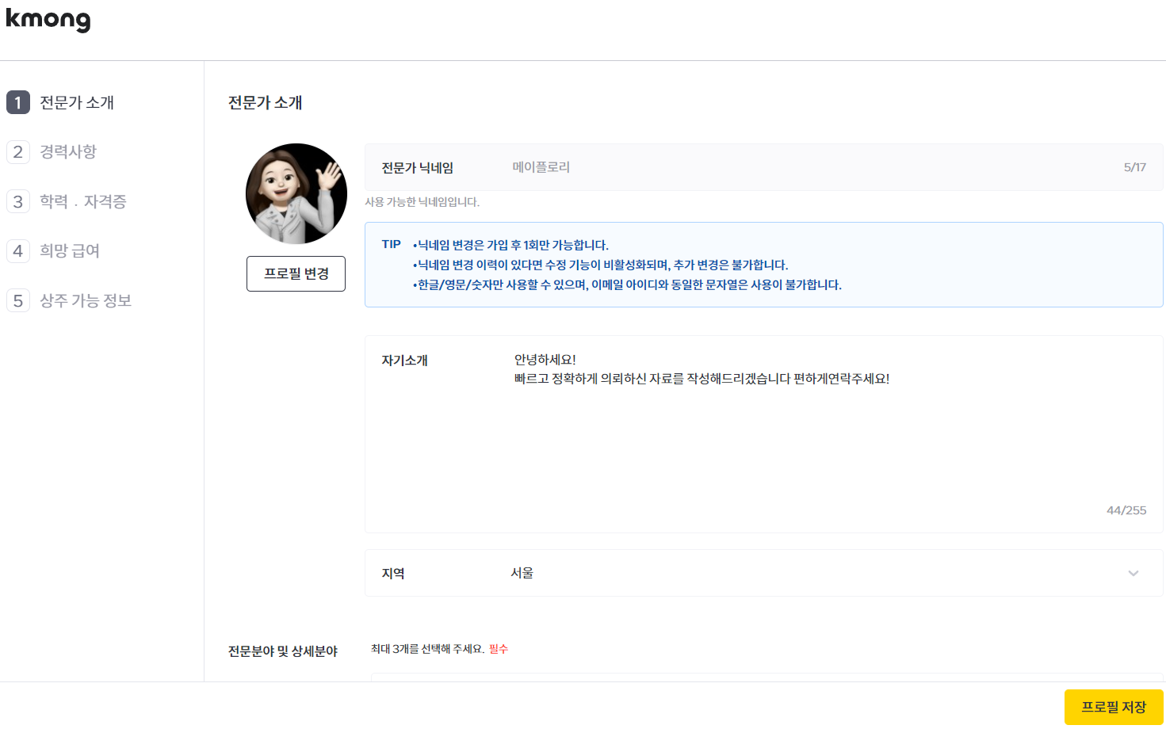The height and width of the screenshot is (729, 1166).
Task: Click the profile avatar image
Action: click(296, 193)
